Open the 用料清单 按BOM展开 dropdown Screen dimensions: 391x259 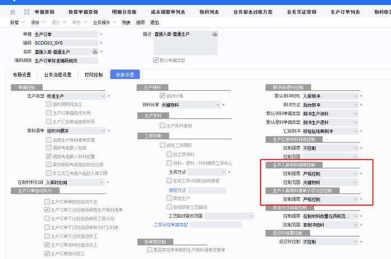(102, 130)
